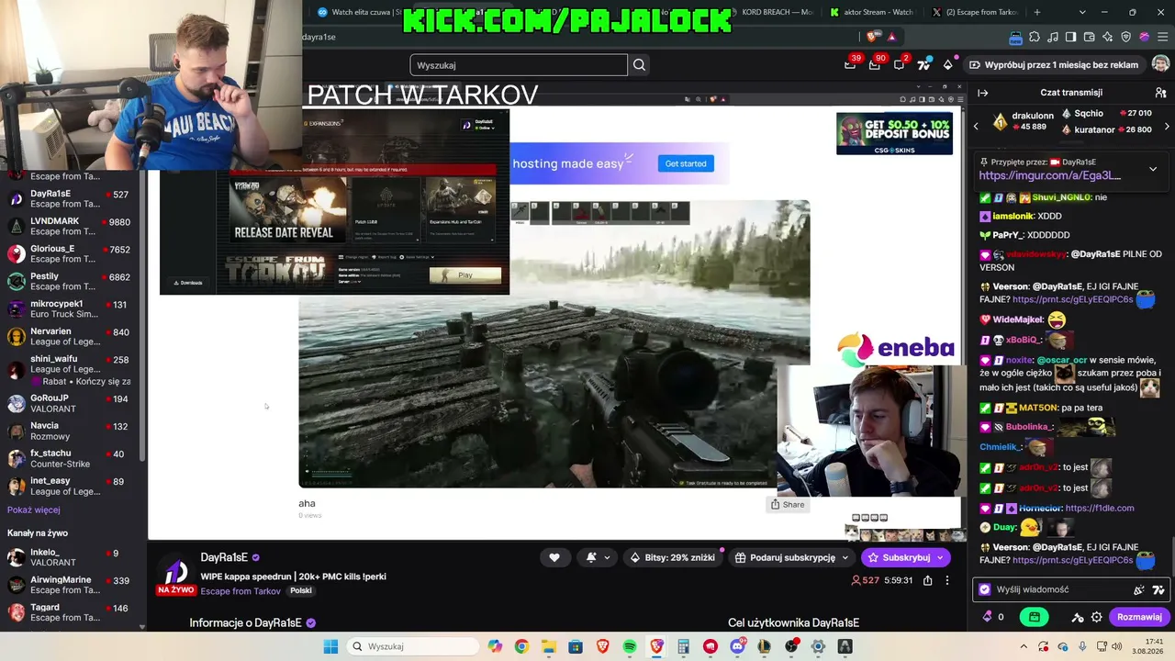Open emote picker in chat input
Viewport: 1175px width, 661px height.
point(1139,590)
